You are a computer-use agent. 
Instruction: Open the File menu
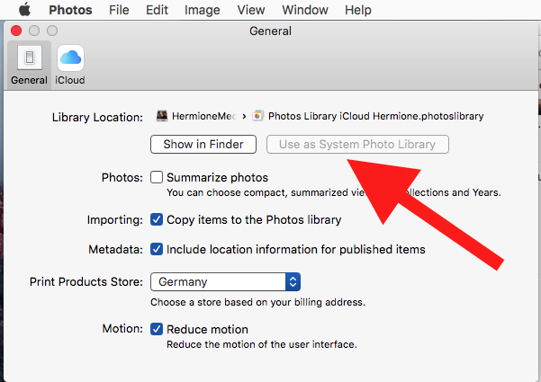pyautogui.click(x=118, y=10)
